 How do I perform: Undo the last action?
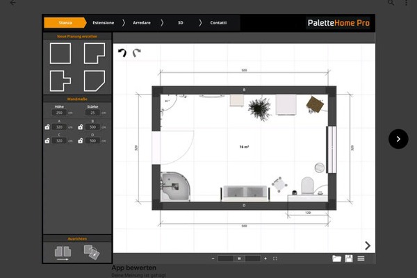click(x=123, y=53)
